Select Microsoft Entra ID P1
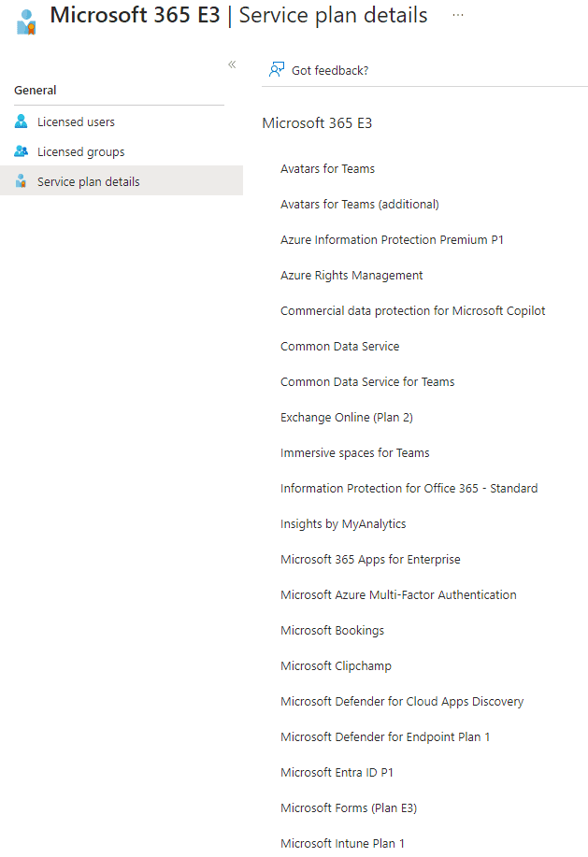This screenshot has height=857, width=588. [x=337, y=773]
